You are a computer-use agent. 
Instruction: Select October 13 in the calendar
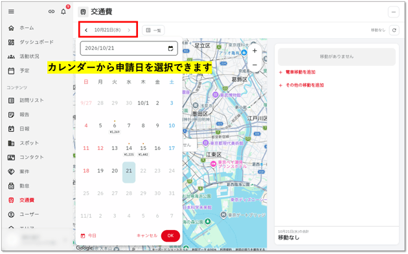(x=115, y=148)
